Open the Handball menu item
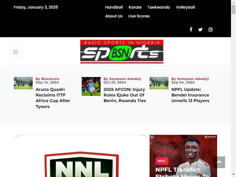The width and height of the screenshot is (236, 177). click(114, 7)
